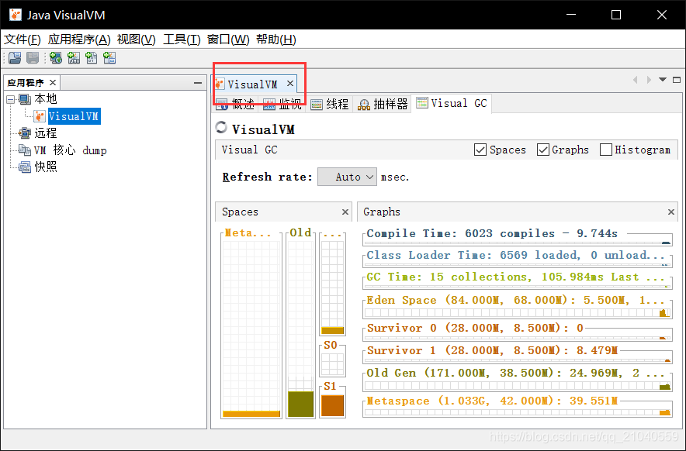Image resolution: width=686 pixels, height=451 pixels.
Task: Click the scroll documents left arrow
Action: click(636, 80)
